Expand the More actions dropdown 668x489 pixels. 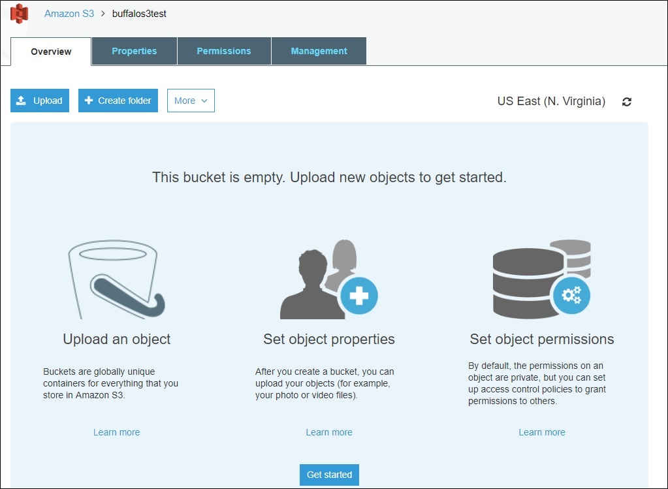click(x=191, y=101)
